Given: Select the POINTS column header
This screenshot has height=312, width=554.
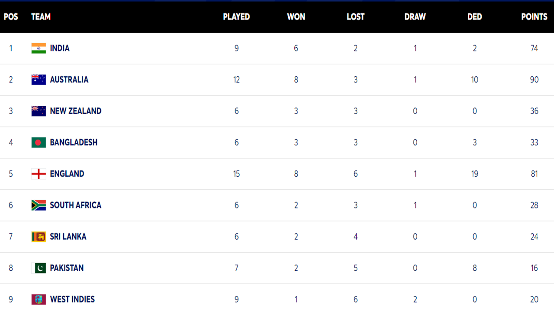Looking at the screenshot, I should coord(534,16).
